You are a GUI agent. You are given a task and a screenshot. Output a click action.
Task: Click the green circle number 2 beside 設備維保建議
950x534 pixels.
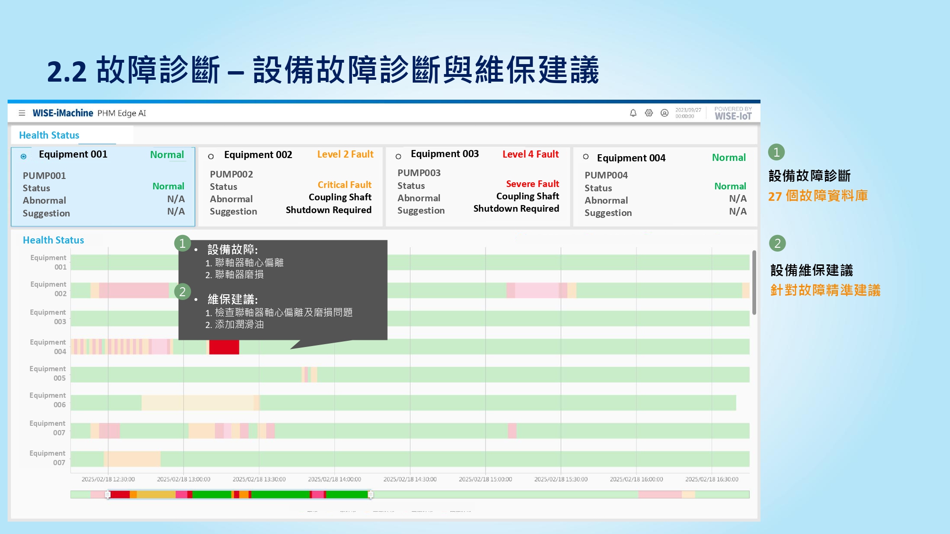[777, 244]
